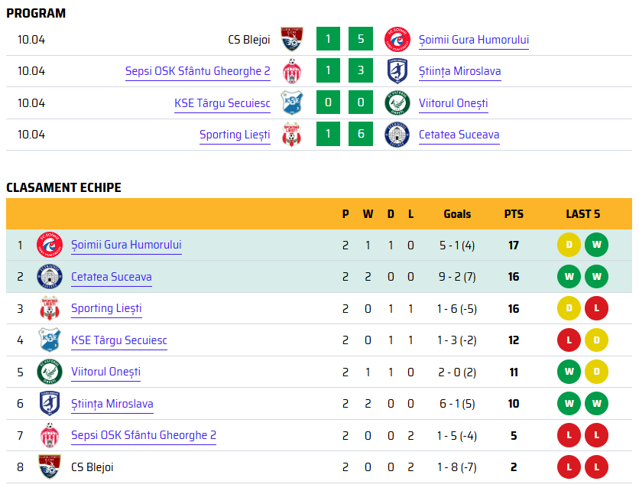The image size is (639, 491).
Task: Click the Sporting Liești home score box
Action: click(328, 134)
